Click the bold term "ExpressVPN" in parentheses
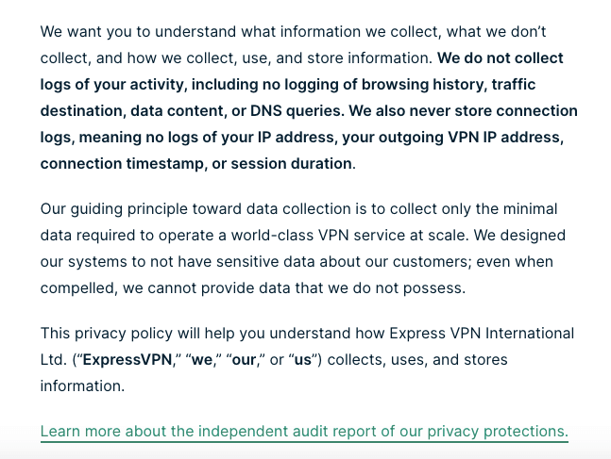This screenshot has height=459, width=611. [x=127, y=360]
